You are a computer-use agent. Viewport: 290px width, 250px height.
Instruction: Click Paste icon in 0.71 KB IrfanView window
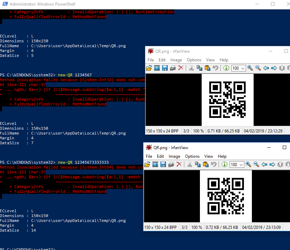tap(207, 68)
